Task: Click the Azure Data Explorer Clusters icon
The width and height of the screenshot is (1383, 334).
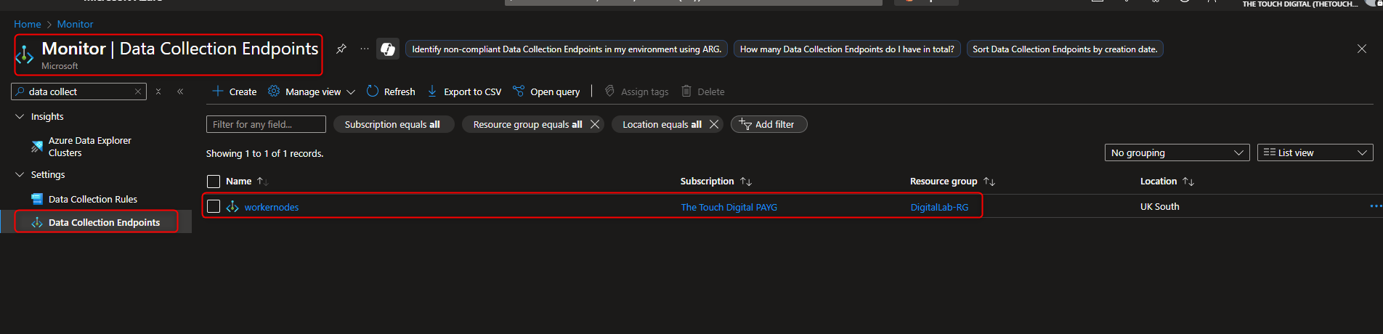Action: click(37, 147)
